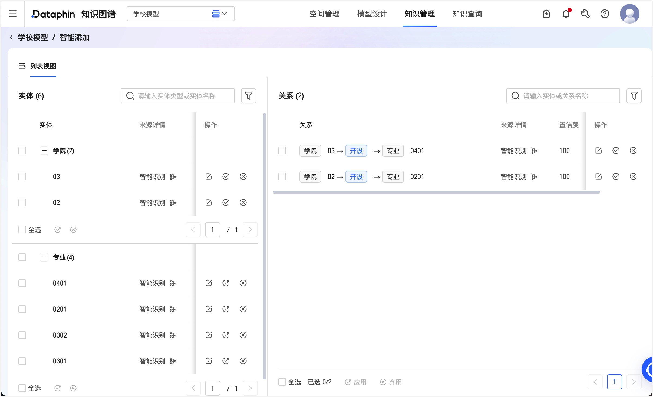Click the relations table horizontal scrollbar
Screen dimensions: 653x397
point(436,192)
